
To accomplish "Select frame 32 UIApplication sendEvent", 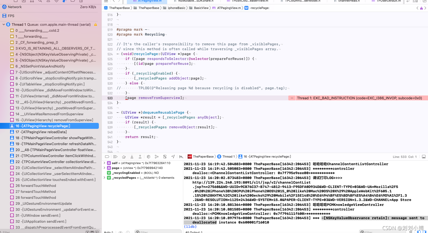I will click(49, 221).
